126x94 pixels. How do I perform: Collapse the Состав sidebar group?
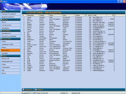click(2, 19)
